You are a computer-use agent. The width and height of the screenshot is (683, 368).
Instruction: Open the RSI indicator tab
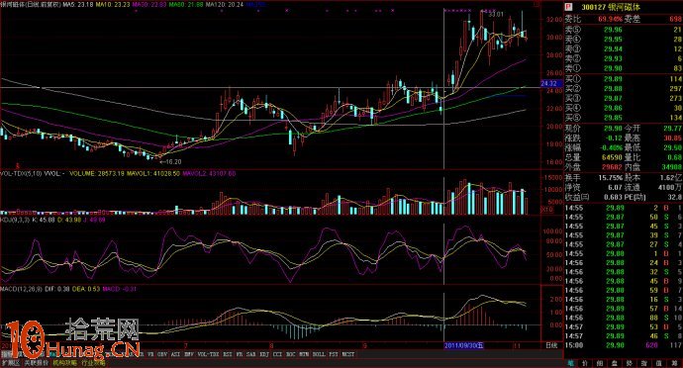(228, 354)
